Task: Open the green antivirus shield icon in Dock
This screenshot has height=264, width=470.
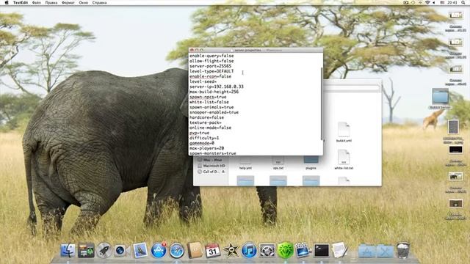Action: (x=285, y=251)
